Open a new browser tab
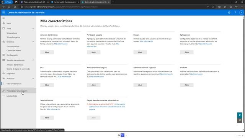The image size is (245, 138). coord(113,2)
